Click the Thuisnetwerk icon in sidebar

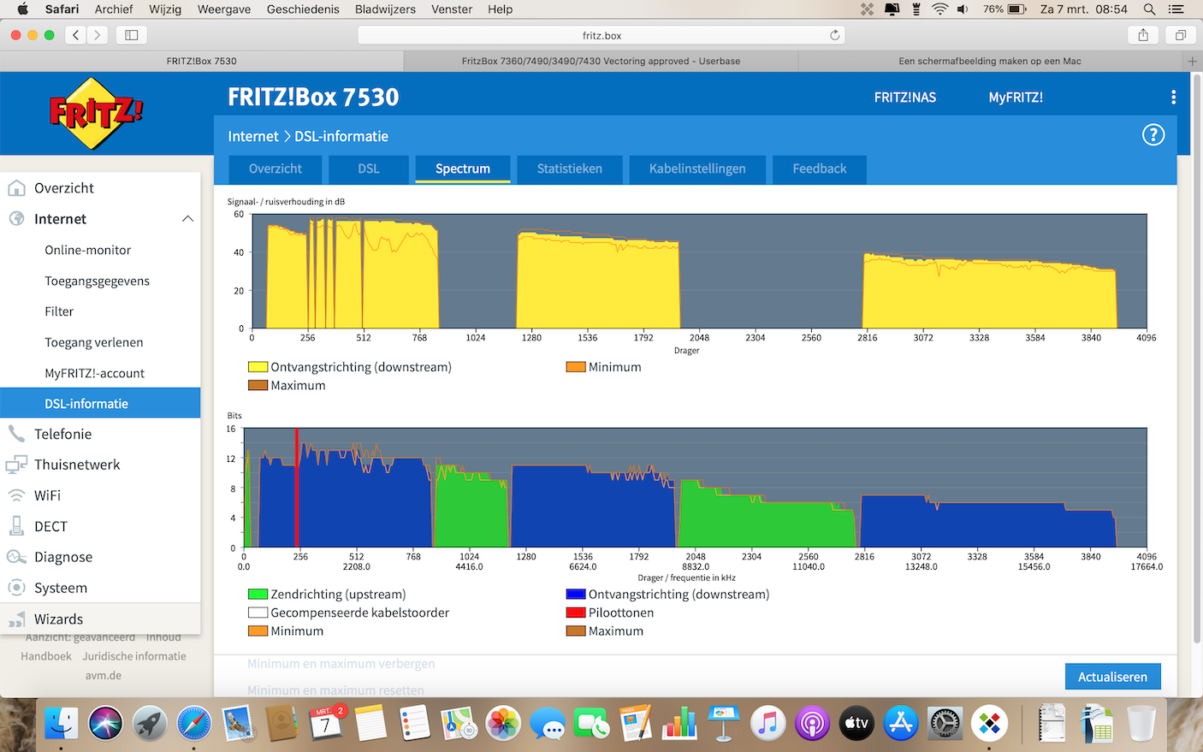[x=16, y=465]
